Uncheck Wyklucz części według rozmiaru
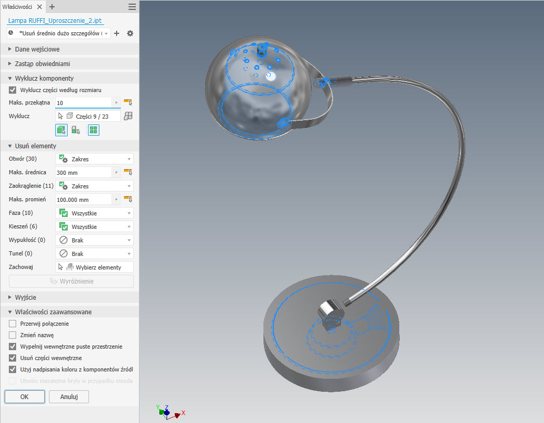The height and width of the screenshot is (423, 544). [x=13, y=90]
